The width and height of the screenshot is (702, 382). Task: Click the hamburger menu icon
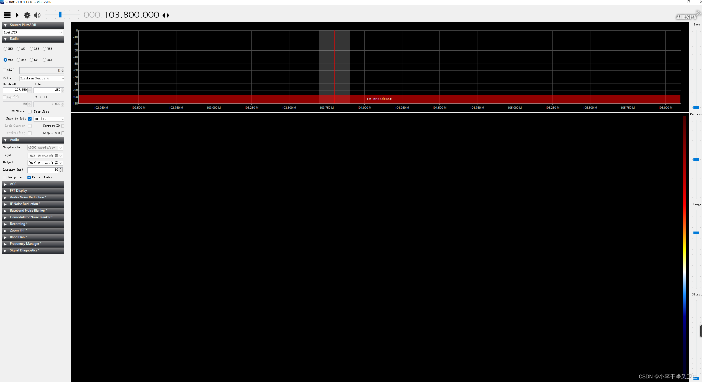[x=7, y=15]
